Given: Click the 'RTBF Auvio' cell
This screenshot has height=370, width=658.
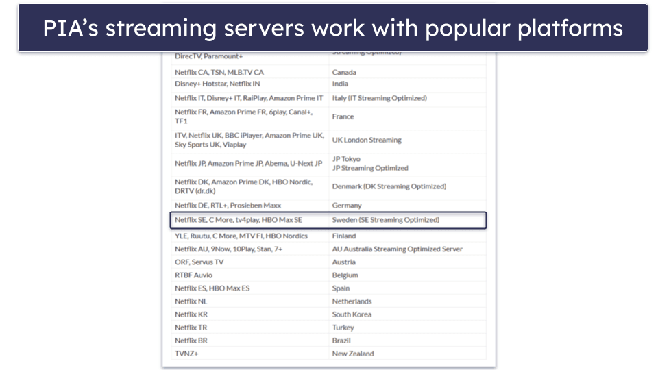Looking at the screenshot, I should pyautogui.click(x=249, y=275).
